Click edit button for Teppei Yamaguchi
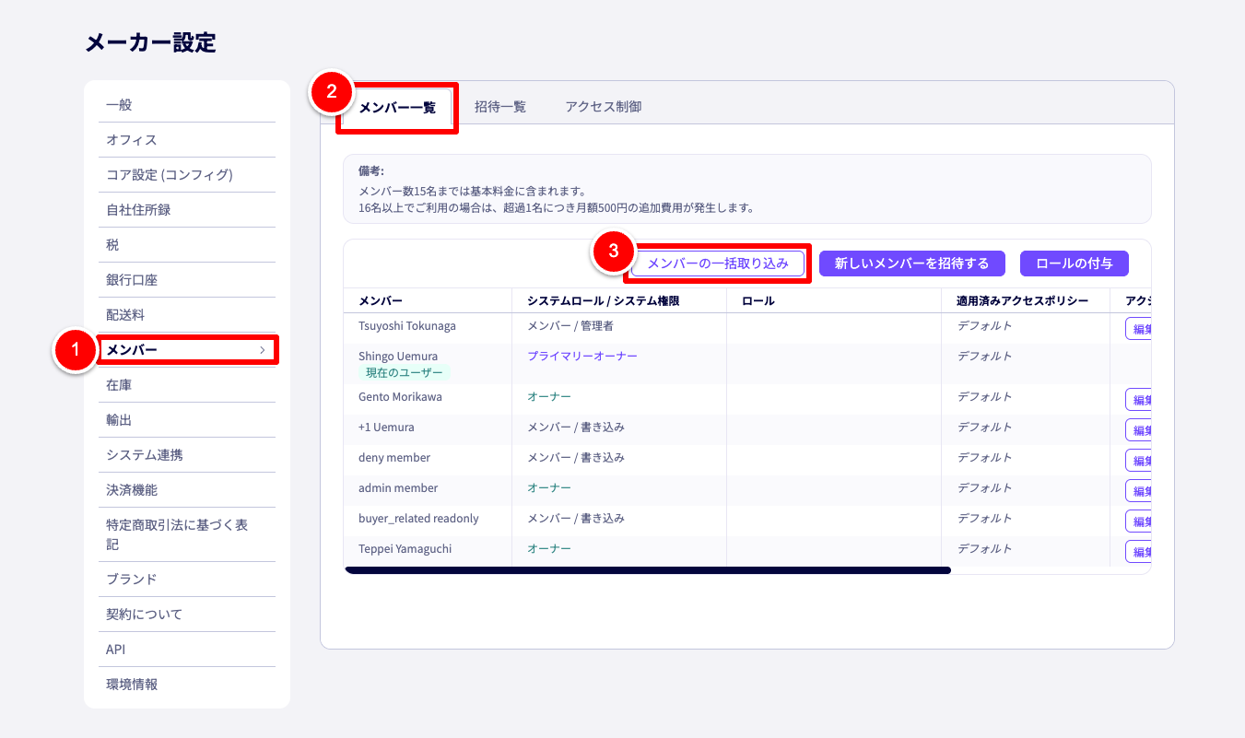Screen dimensions: 1245x738 [x=1139, y=552]
